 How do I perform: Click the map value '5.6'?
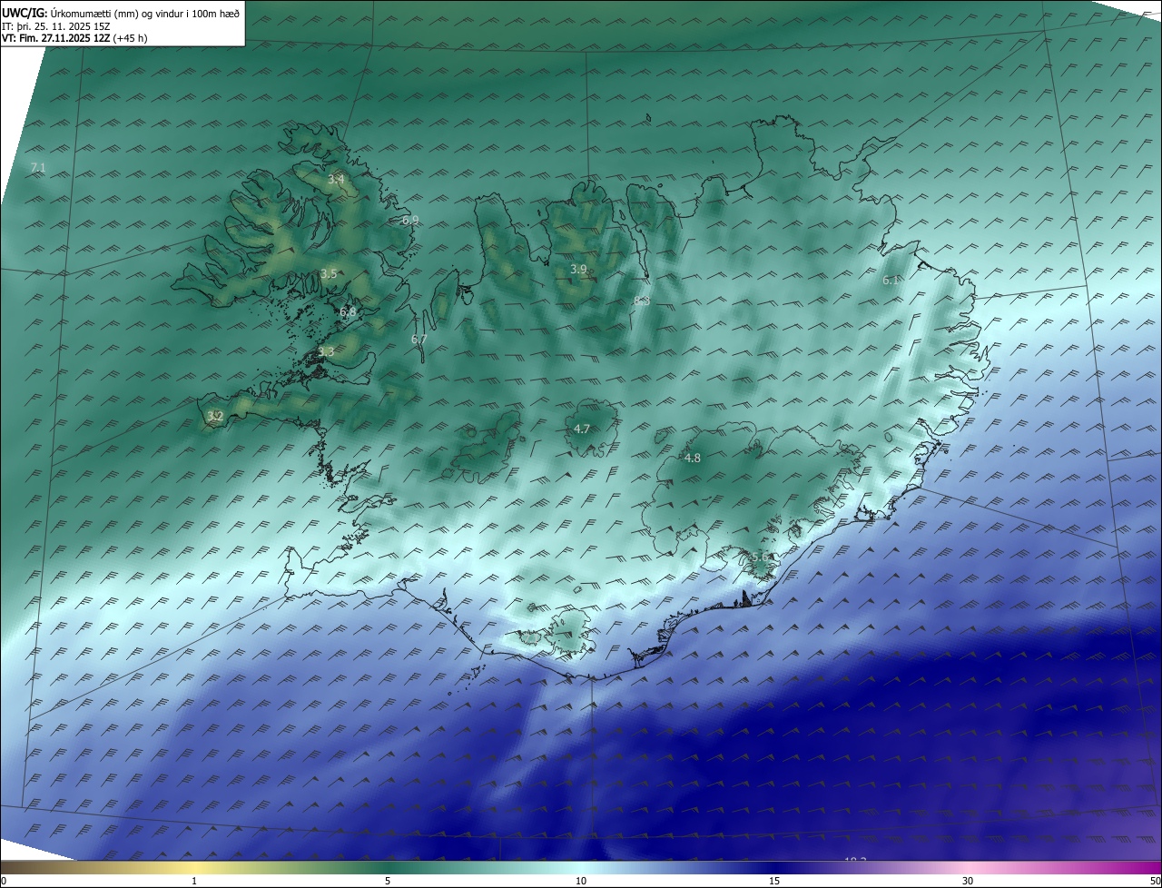(x=761, y=557)
